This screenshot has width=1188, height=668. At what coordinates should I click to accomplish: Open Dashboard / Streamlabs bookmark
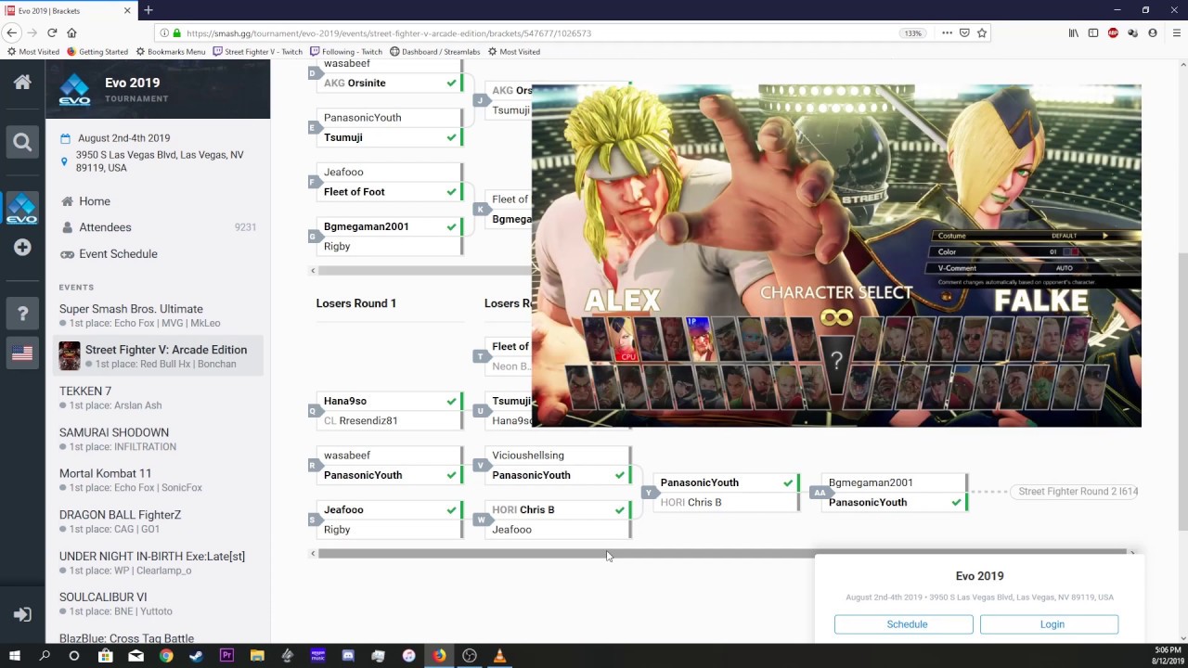point(433,52)
